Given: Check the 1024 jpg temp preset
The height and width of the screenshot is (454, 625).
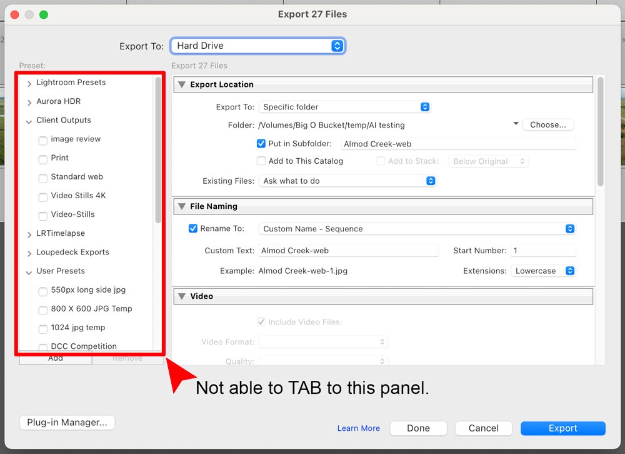Looking at the screenshot, I should (x=42, y=329).
